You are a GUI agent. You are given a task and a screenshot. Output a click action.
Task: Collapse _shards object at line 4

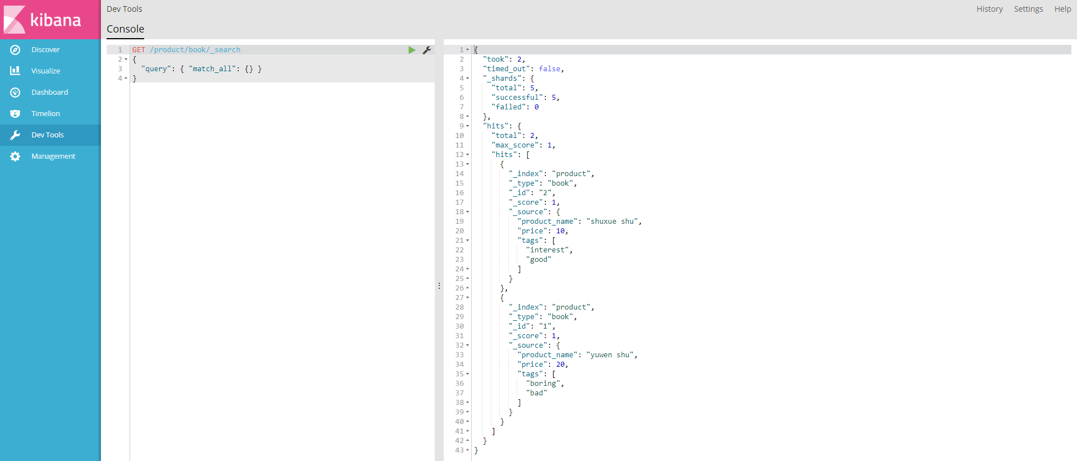pos(468,79)
